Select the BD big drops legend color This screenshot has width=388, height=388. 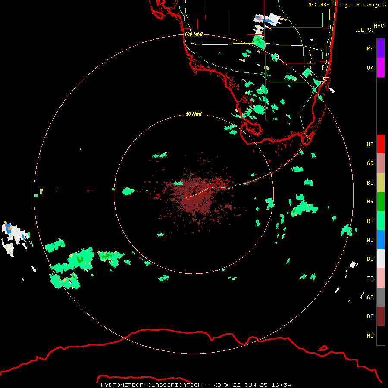[x=381, y=183]
